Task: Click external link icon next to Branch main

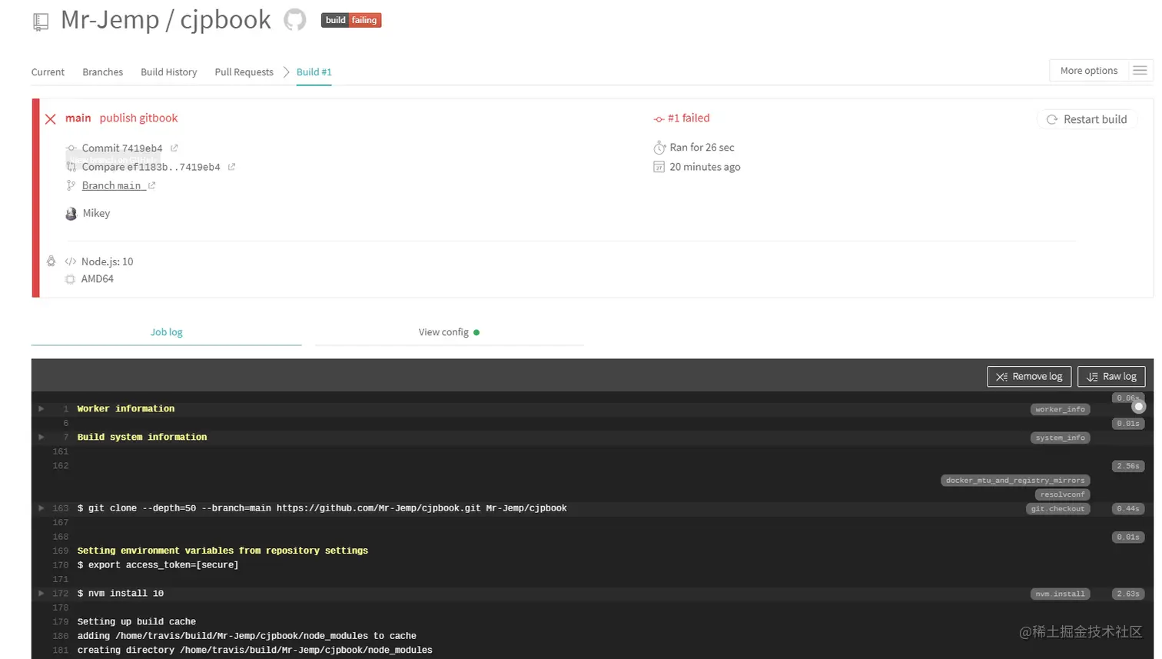Action: [x=152, y=185]
